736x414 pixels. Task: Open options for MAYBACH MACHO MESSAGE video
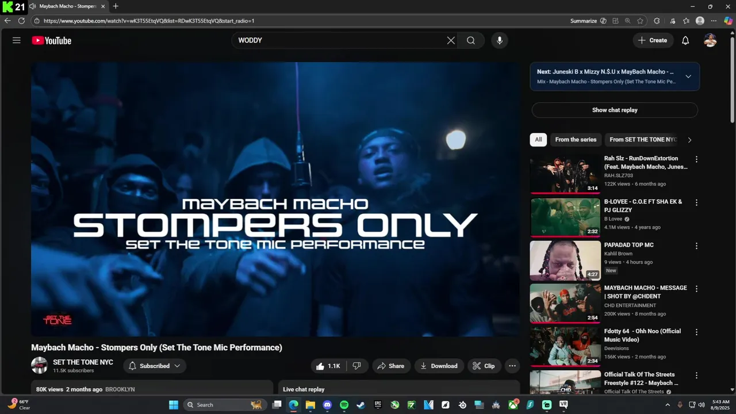(x=696, y=289)
